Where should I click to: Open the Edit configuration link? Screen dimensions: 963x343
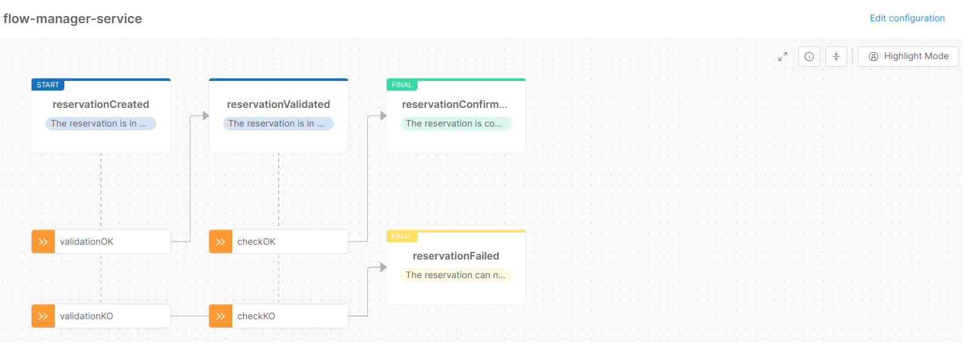tap(907, 18)
